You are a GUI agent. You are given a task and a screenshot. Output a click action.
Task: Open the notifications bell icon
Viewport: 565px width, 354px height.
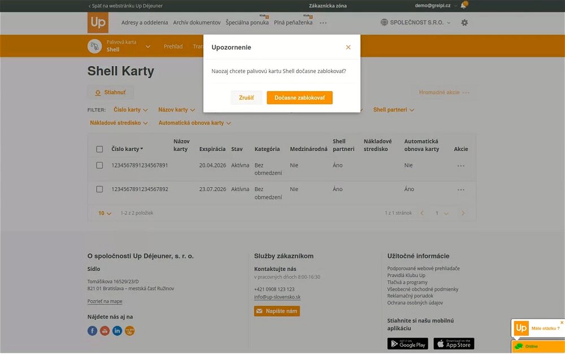coord(464,5)
